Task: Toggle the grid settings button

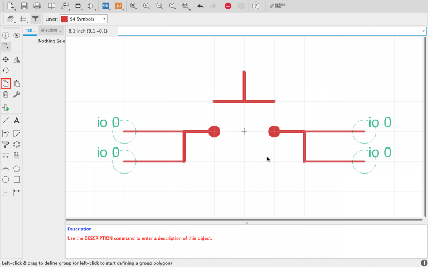Action: coord(23,19)
